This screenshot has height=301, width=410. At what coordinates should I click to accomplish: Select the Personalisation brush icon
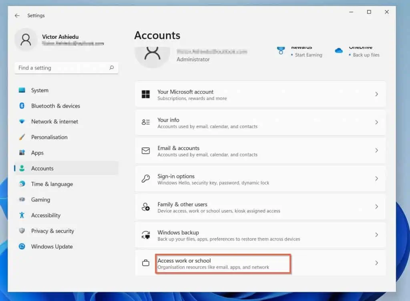pos(23,137)
